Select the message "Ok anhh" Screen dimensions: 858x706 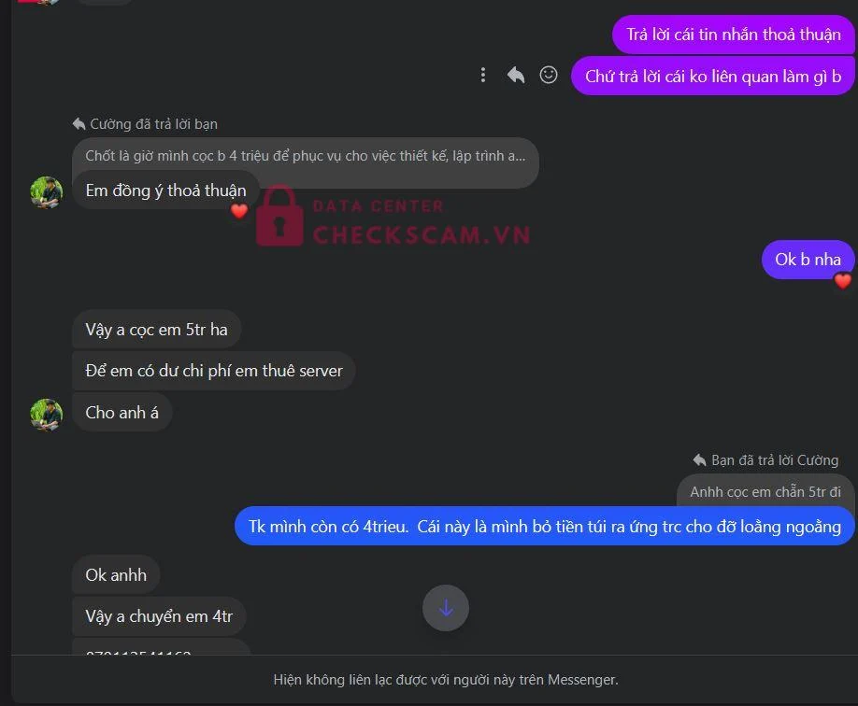click(x=116, y=574)
